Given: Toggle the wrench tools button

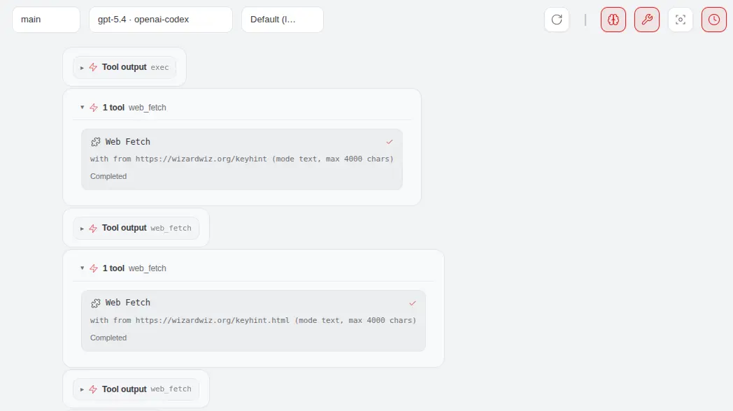Looking at the screenshot, I should point(647,20).
